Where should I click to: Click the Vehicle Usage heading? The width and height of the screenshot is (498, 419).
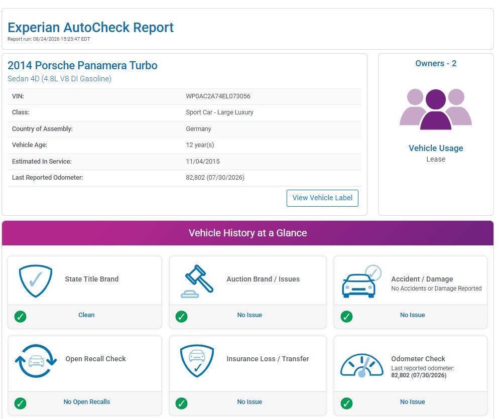click(x=436, y=148)
